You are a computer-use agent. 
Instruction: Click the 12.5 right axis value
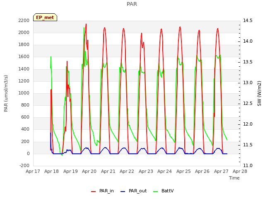click(x=248, y=103)
